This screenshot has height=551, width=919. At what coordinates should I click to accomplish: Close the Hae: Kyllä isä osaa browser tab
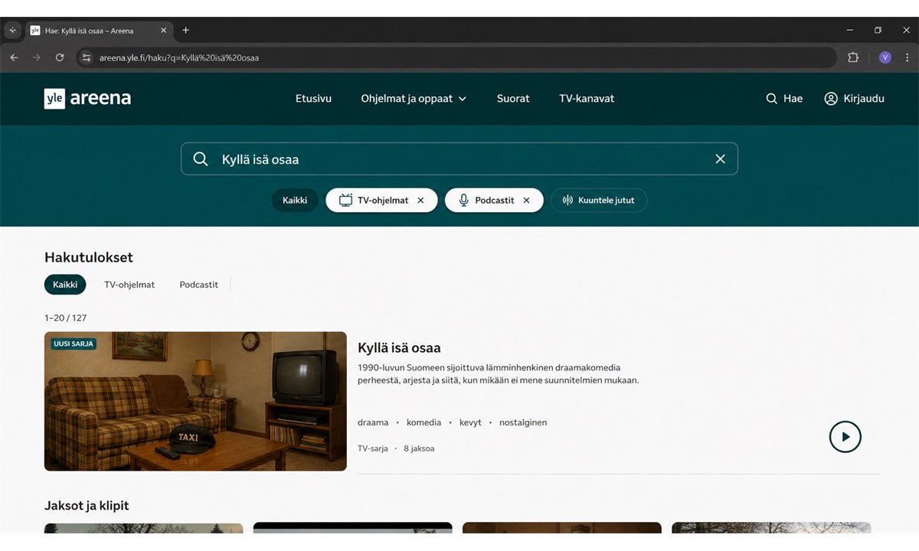click(163, 31)
